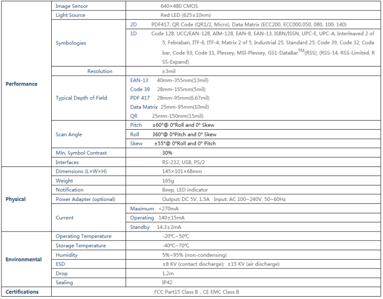383x299 pixels.
Task: Click the 1D symbologies label
Action: pos(134,33)
